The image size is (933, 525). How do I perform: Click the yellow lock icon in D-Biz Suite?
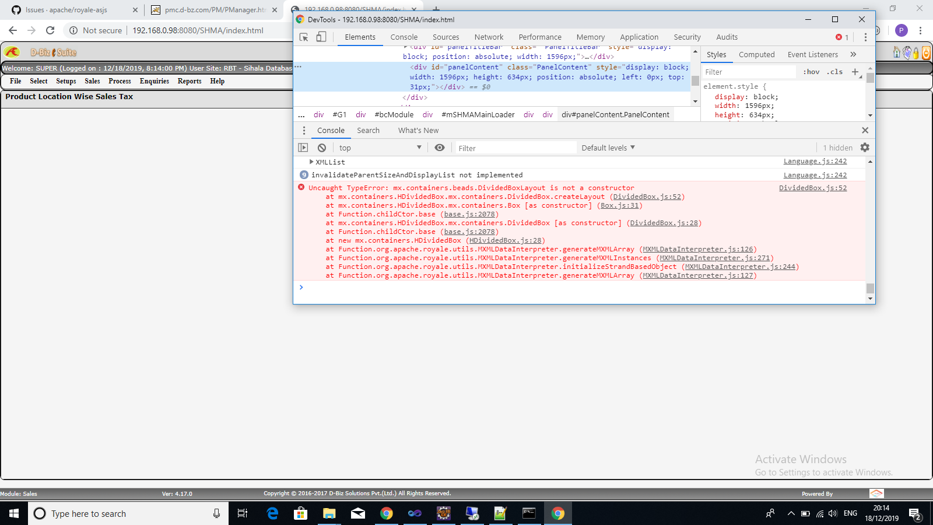tap(916, 53)
